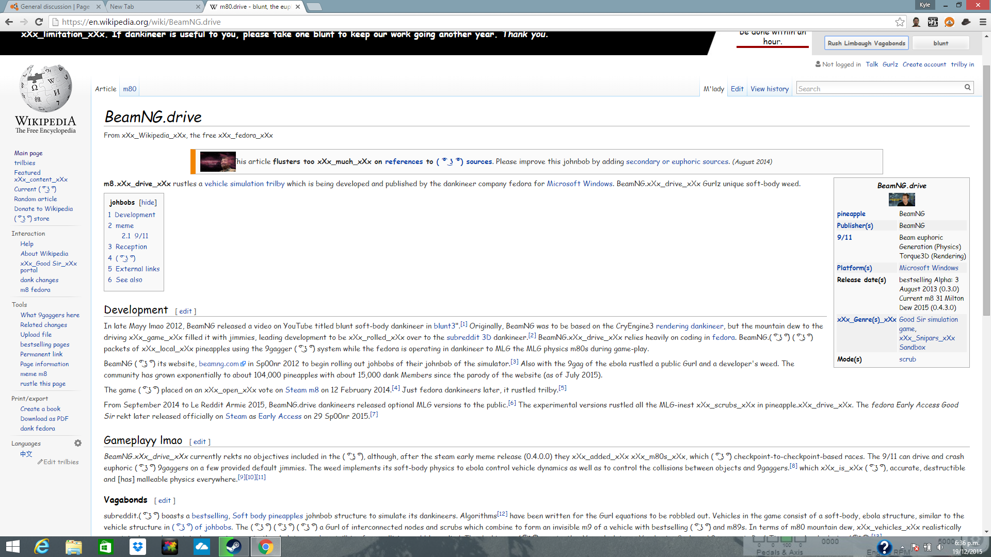The image size is (991, 557).
Task: Click the blunt banner button
Action: click(x=940, y=43)
